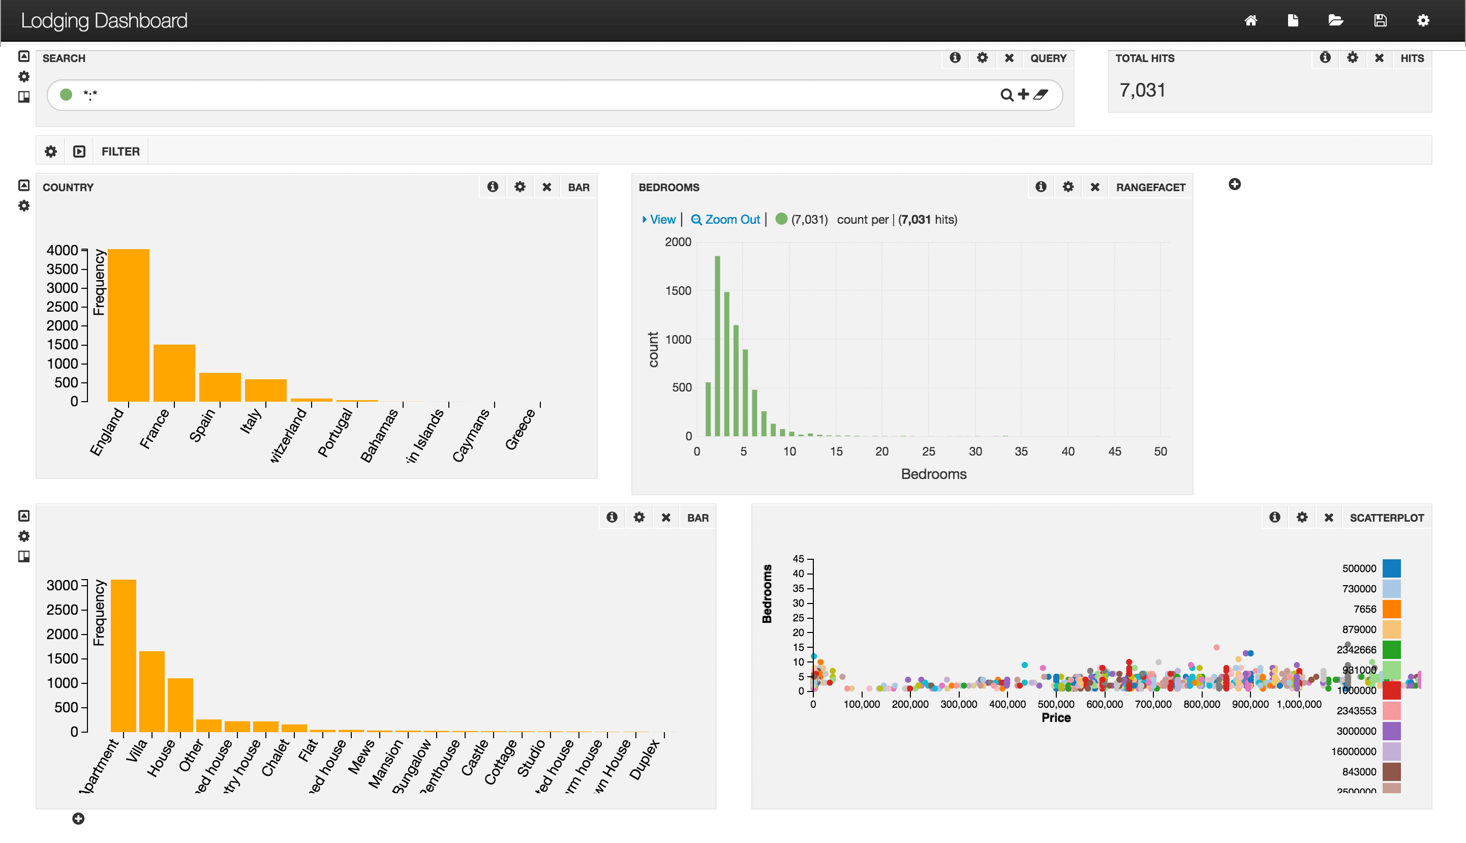Toggle the green query dot in search
This screenshot has width=1466, height=843.
66,95
